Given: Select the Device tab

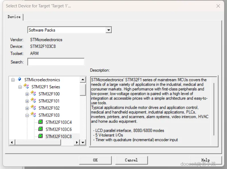Looking at the screenshot, I should (14, 17).
